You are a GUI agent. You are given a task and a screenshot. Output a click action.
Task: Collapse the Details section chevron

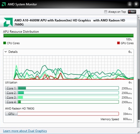[x=6, y=52]
